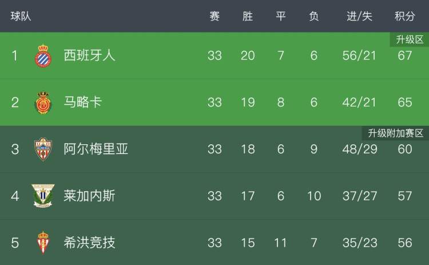Select Espanyol's 67 points value
This screenshot has height=265, width=429.
tap(404, 56)
